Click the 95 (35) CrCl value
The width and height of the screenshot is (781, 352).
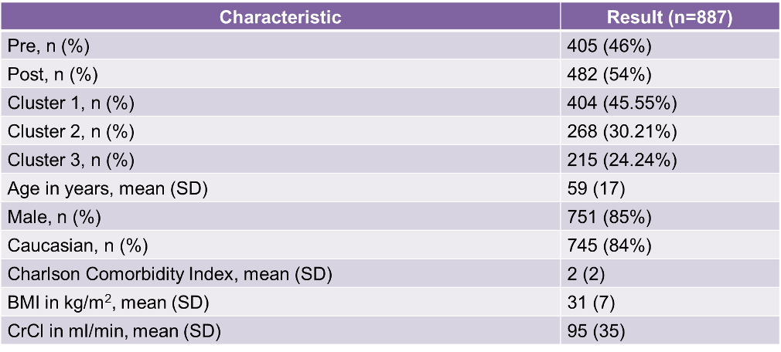coord(595,332)
